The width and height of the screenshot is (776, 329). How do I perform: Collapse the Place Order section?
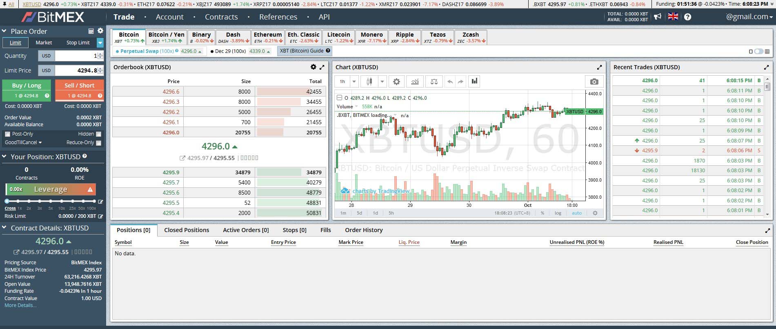4,31
